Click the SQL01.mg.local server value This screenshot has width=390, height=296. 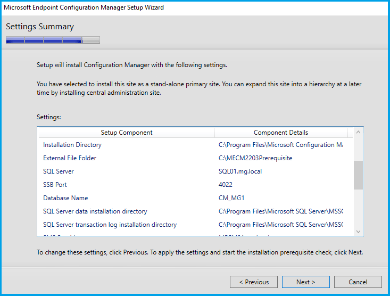pyautogui.click(x=240, y=171)
